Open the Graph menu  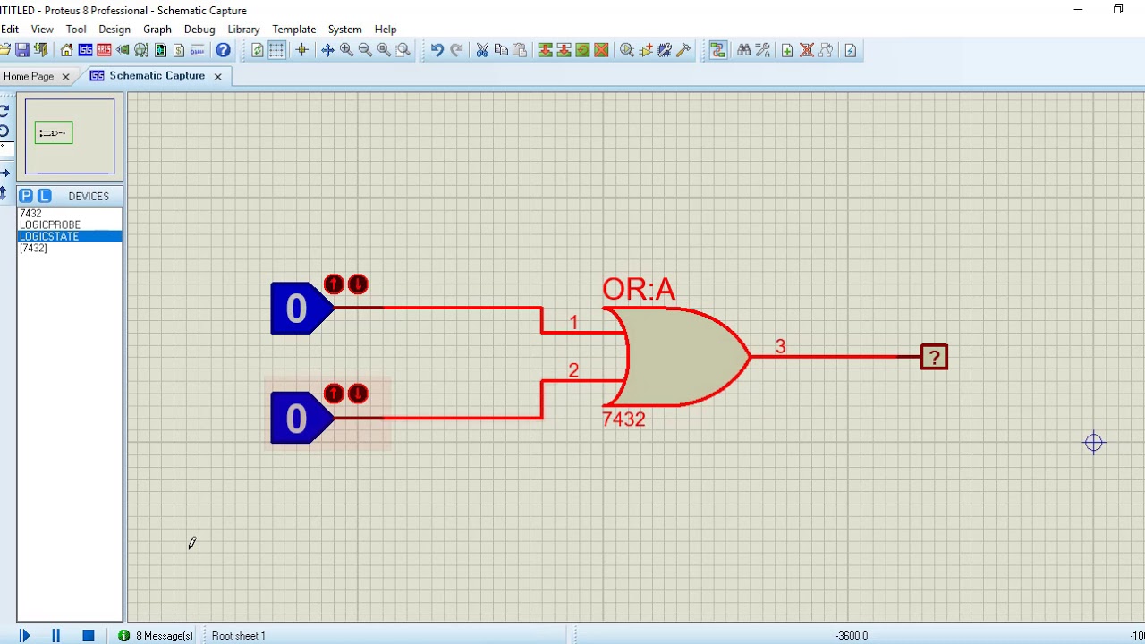coord(157,30)
